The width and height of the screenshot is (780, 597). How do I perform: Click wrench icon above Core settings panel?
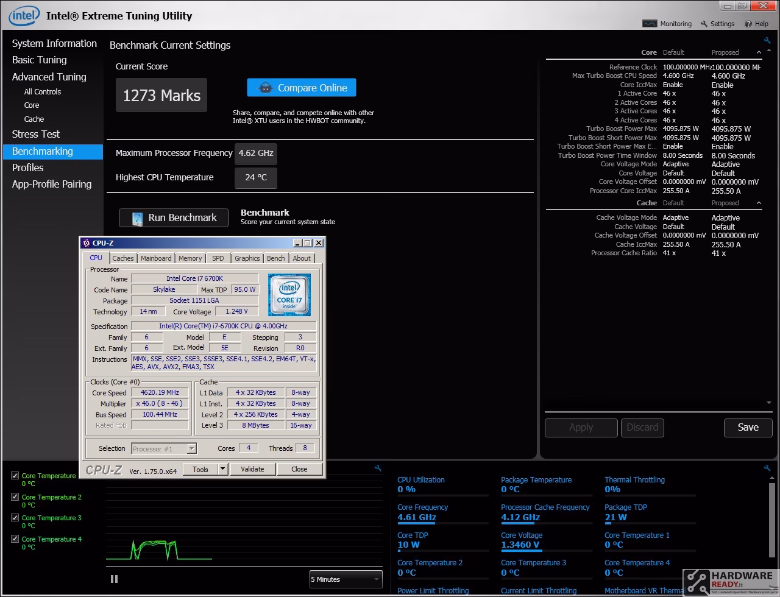(767, 41)
